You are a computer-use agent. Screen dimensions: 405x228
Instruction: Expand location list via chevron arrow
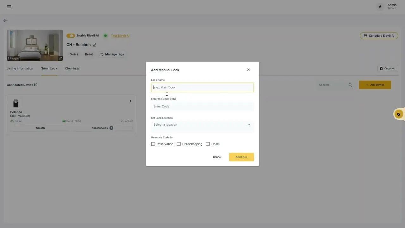point(249,125)
